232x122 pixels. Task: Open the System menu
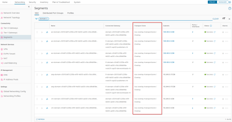pyautogui.click(x=77, y=2)
